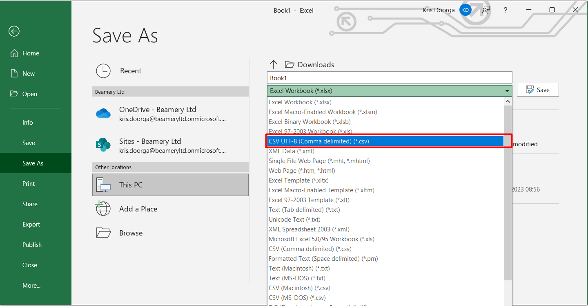Viewport: 588px width, 306px height.
Task: Open the Export page
Action: tap(36, 225)
